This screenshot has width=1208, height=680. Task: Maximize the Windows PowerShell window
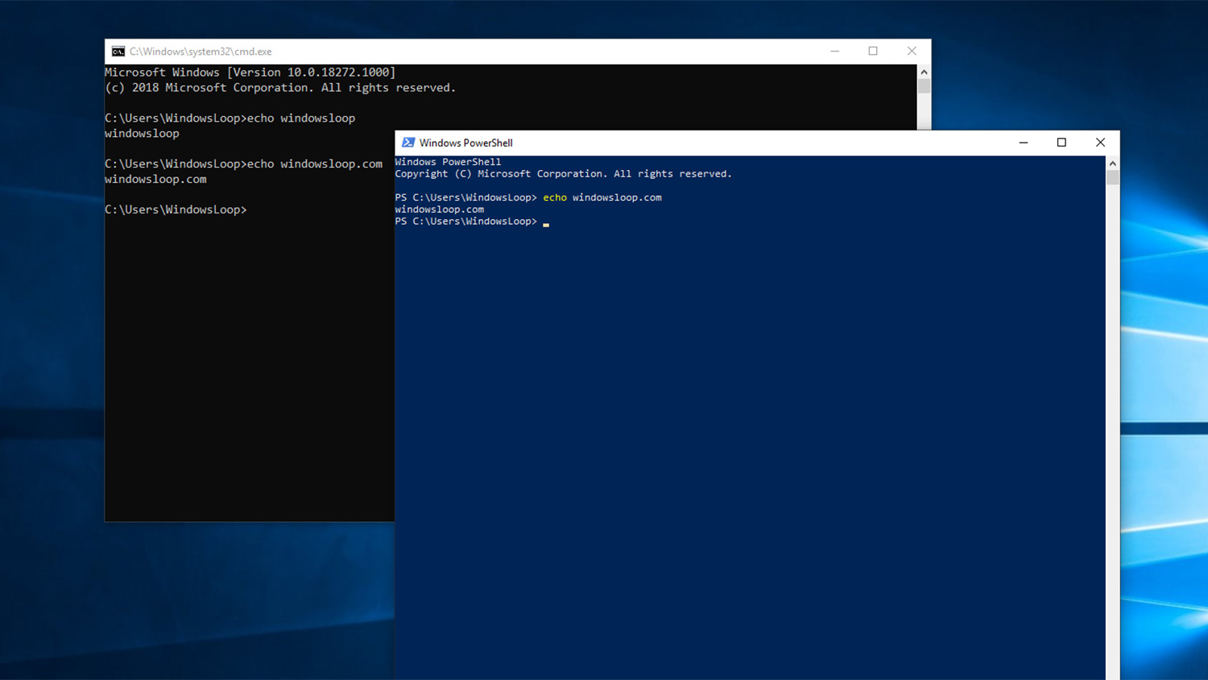click(1061, 142)
